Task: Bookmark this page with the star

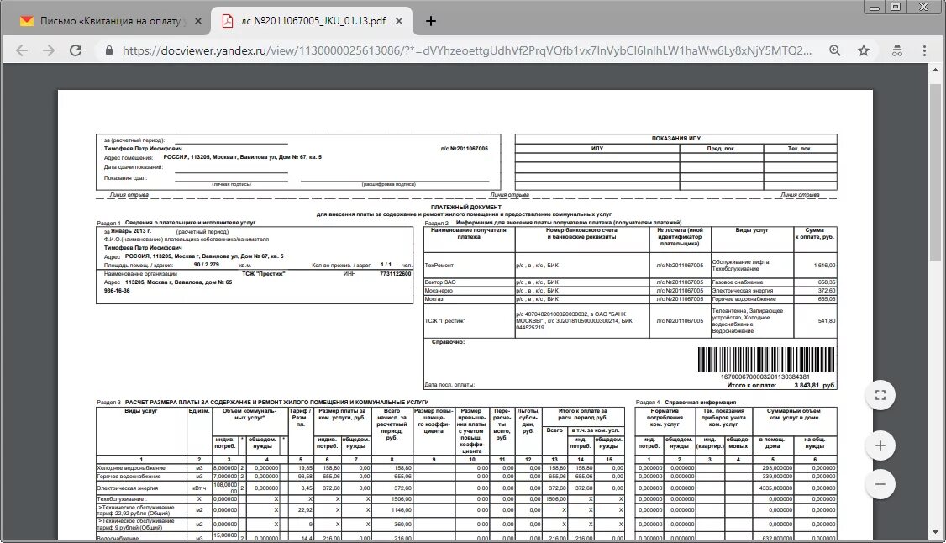Action: click(x=864, y=50)
